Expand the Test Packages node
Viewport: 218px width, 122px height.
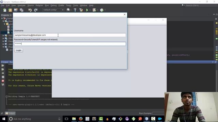click(3, 35)
